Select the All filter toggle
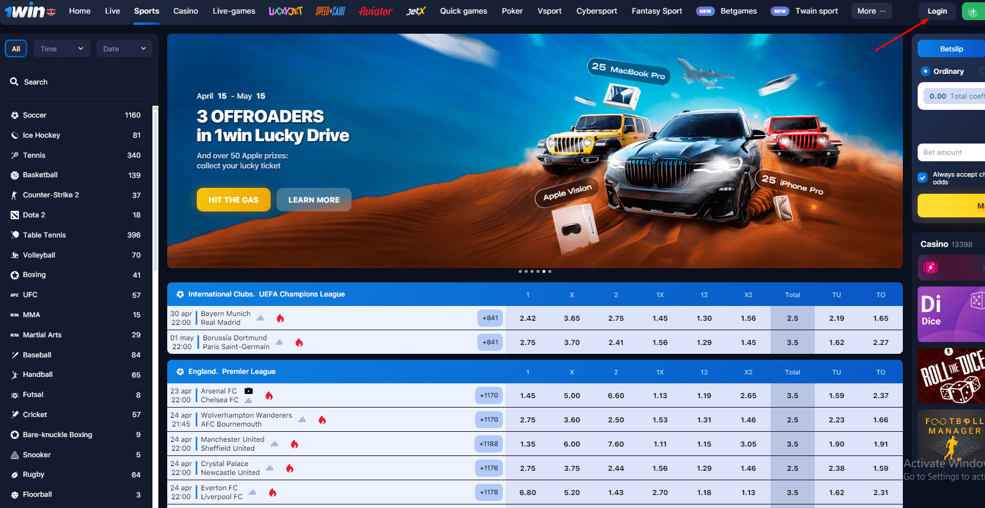 click(16, 49)
